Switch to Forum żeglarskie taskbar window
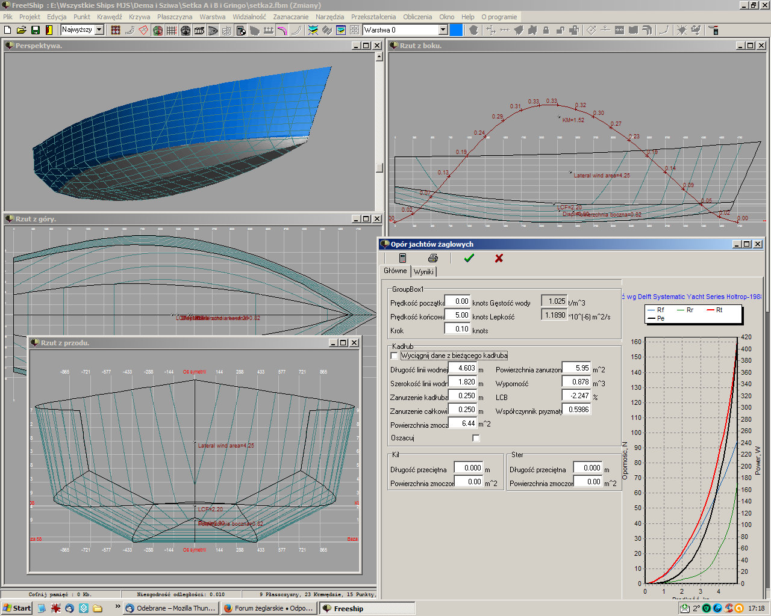Screen dimensions: 771x616 click(x=268, y=608)
